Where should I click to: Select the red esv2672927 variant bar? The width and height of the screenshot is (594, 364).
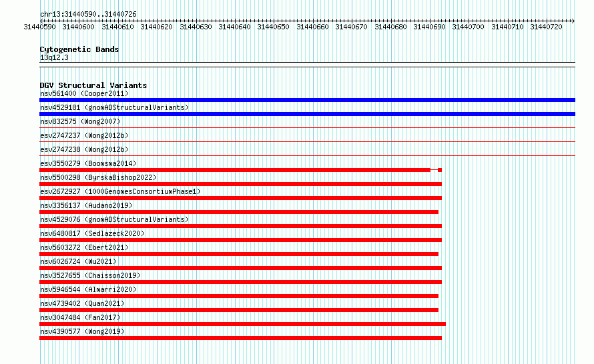240,198
